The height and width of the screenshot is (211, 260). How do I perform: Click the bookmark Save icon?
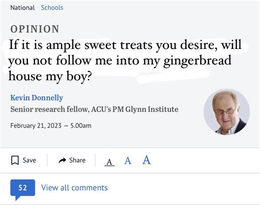click(15, 160)
